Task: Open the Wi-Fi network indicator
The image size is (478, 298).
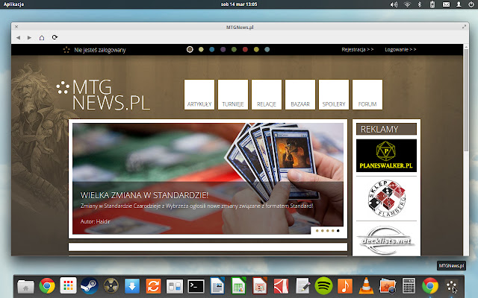Action: 407,4
